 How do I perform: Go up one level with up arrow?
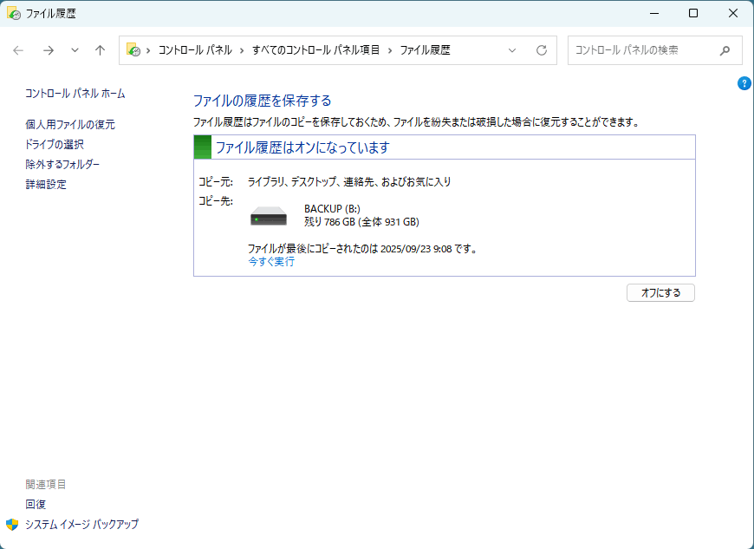[x=101, y=50]
